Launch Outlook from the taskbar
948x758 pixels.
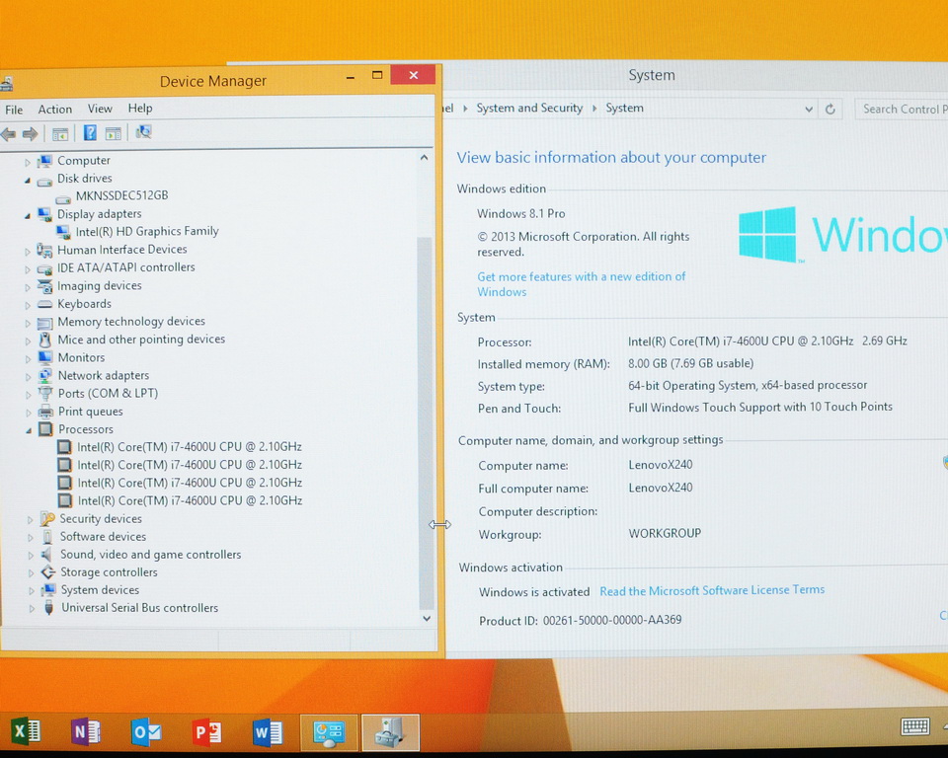146,732
